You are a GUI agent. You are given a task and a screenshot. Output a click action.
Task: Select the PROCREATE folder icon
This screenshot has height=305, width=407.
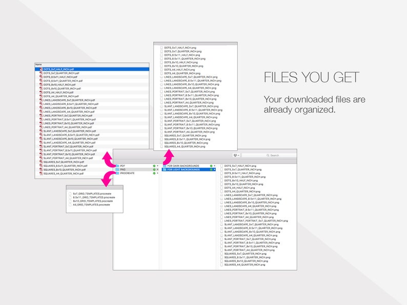tap(117, 173)
